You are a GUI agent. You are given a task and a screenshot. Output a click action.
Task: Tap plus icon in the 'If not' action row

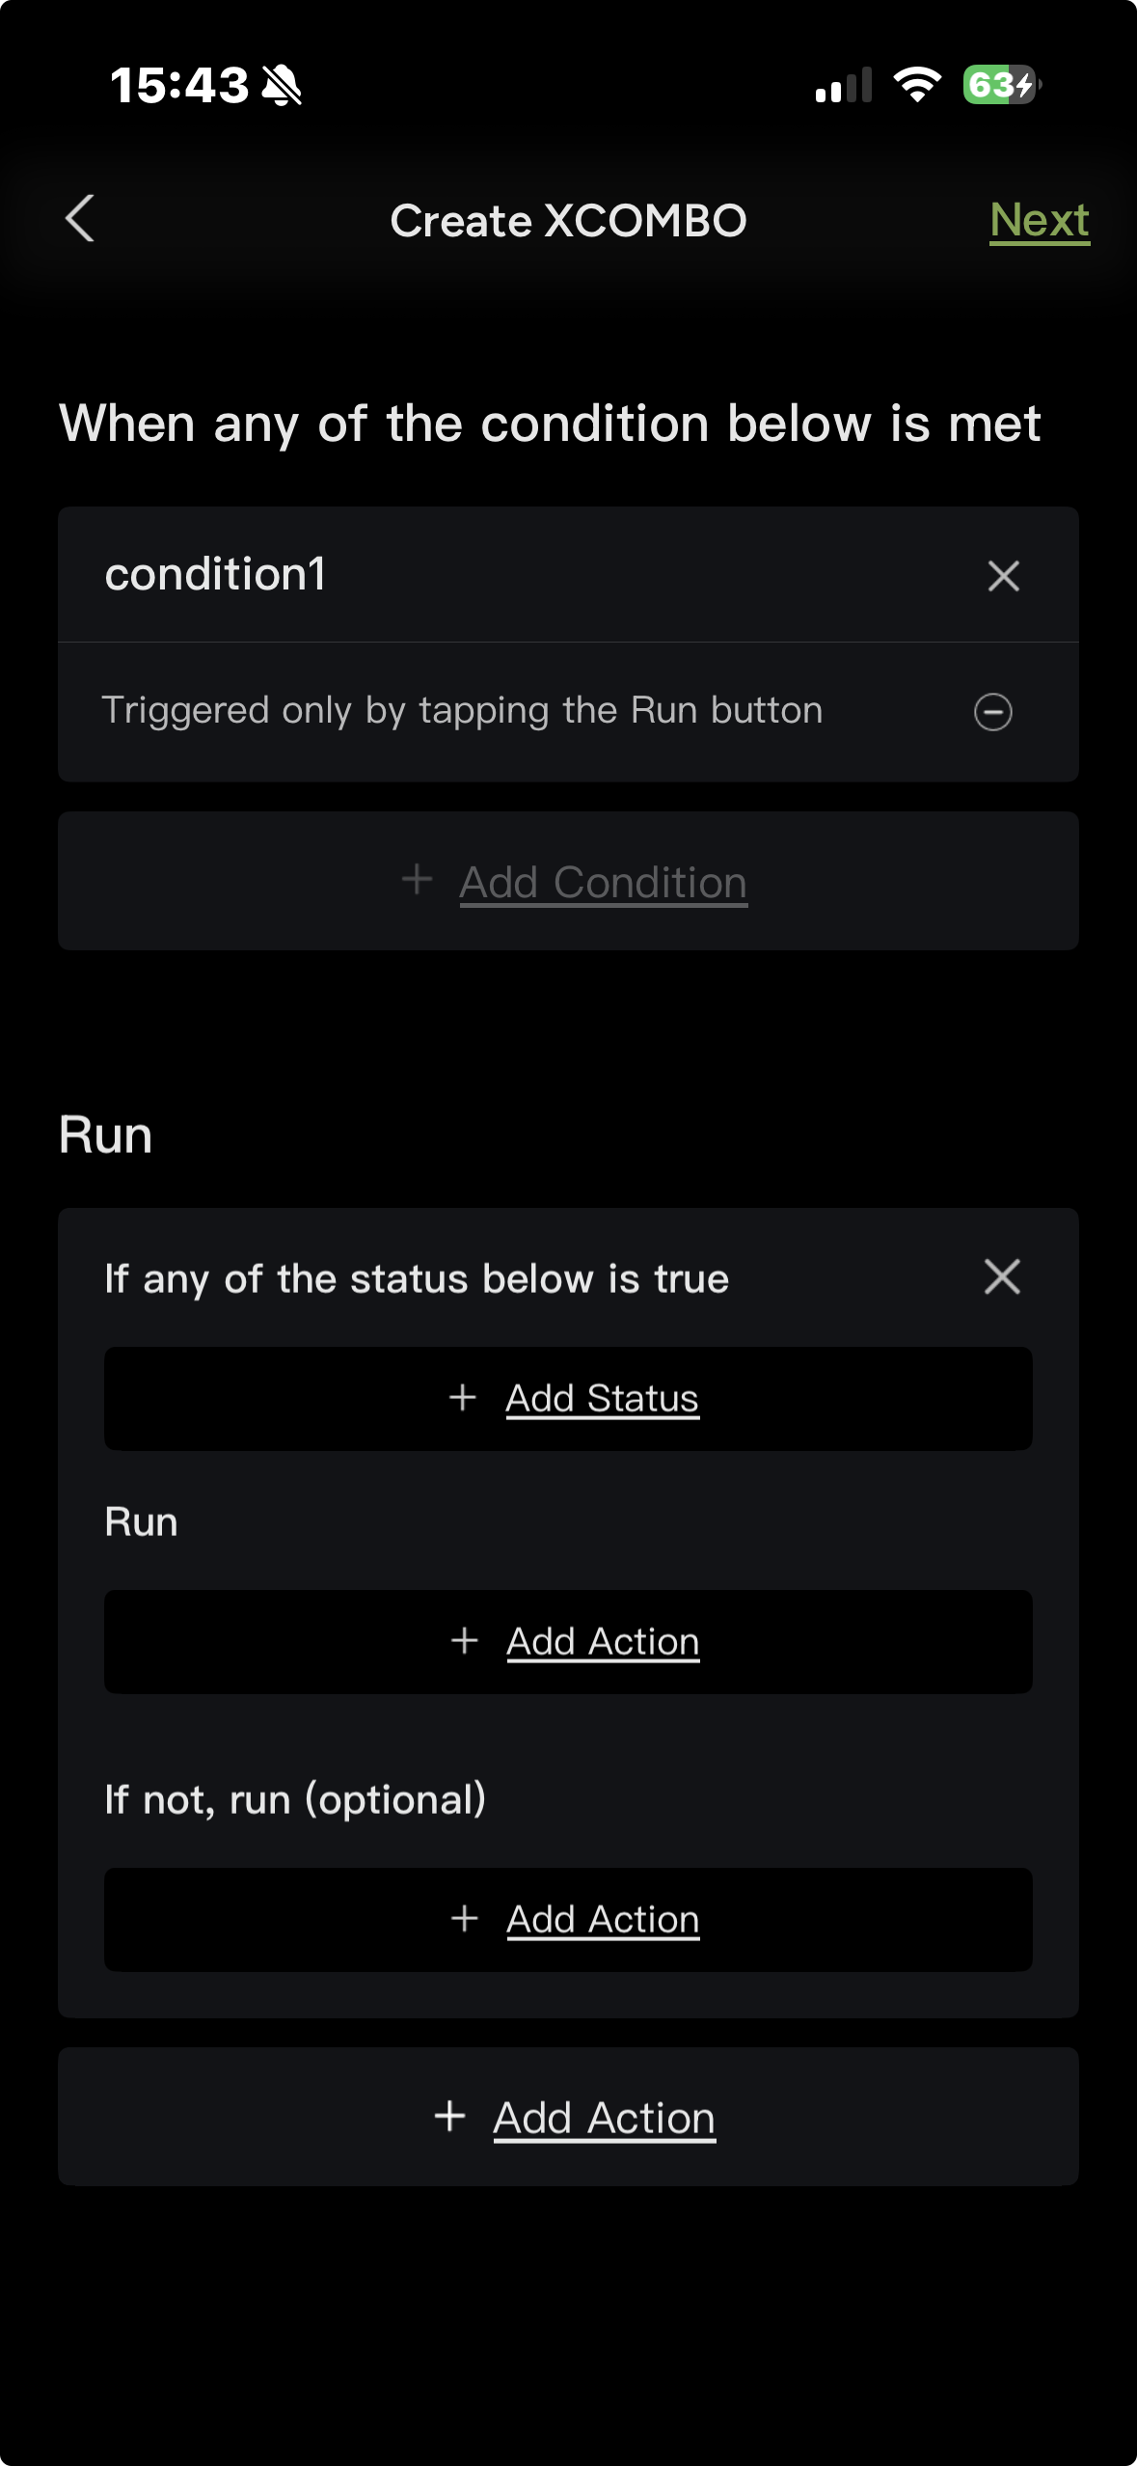point(465,1918)
